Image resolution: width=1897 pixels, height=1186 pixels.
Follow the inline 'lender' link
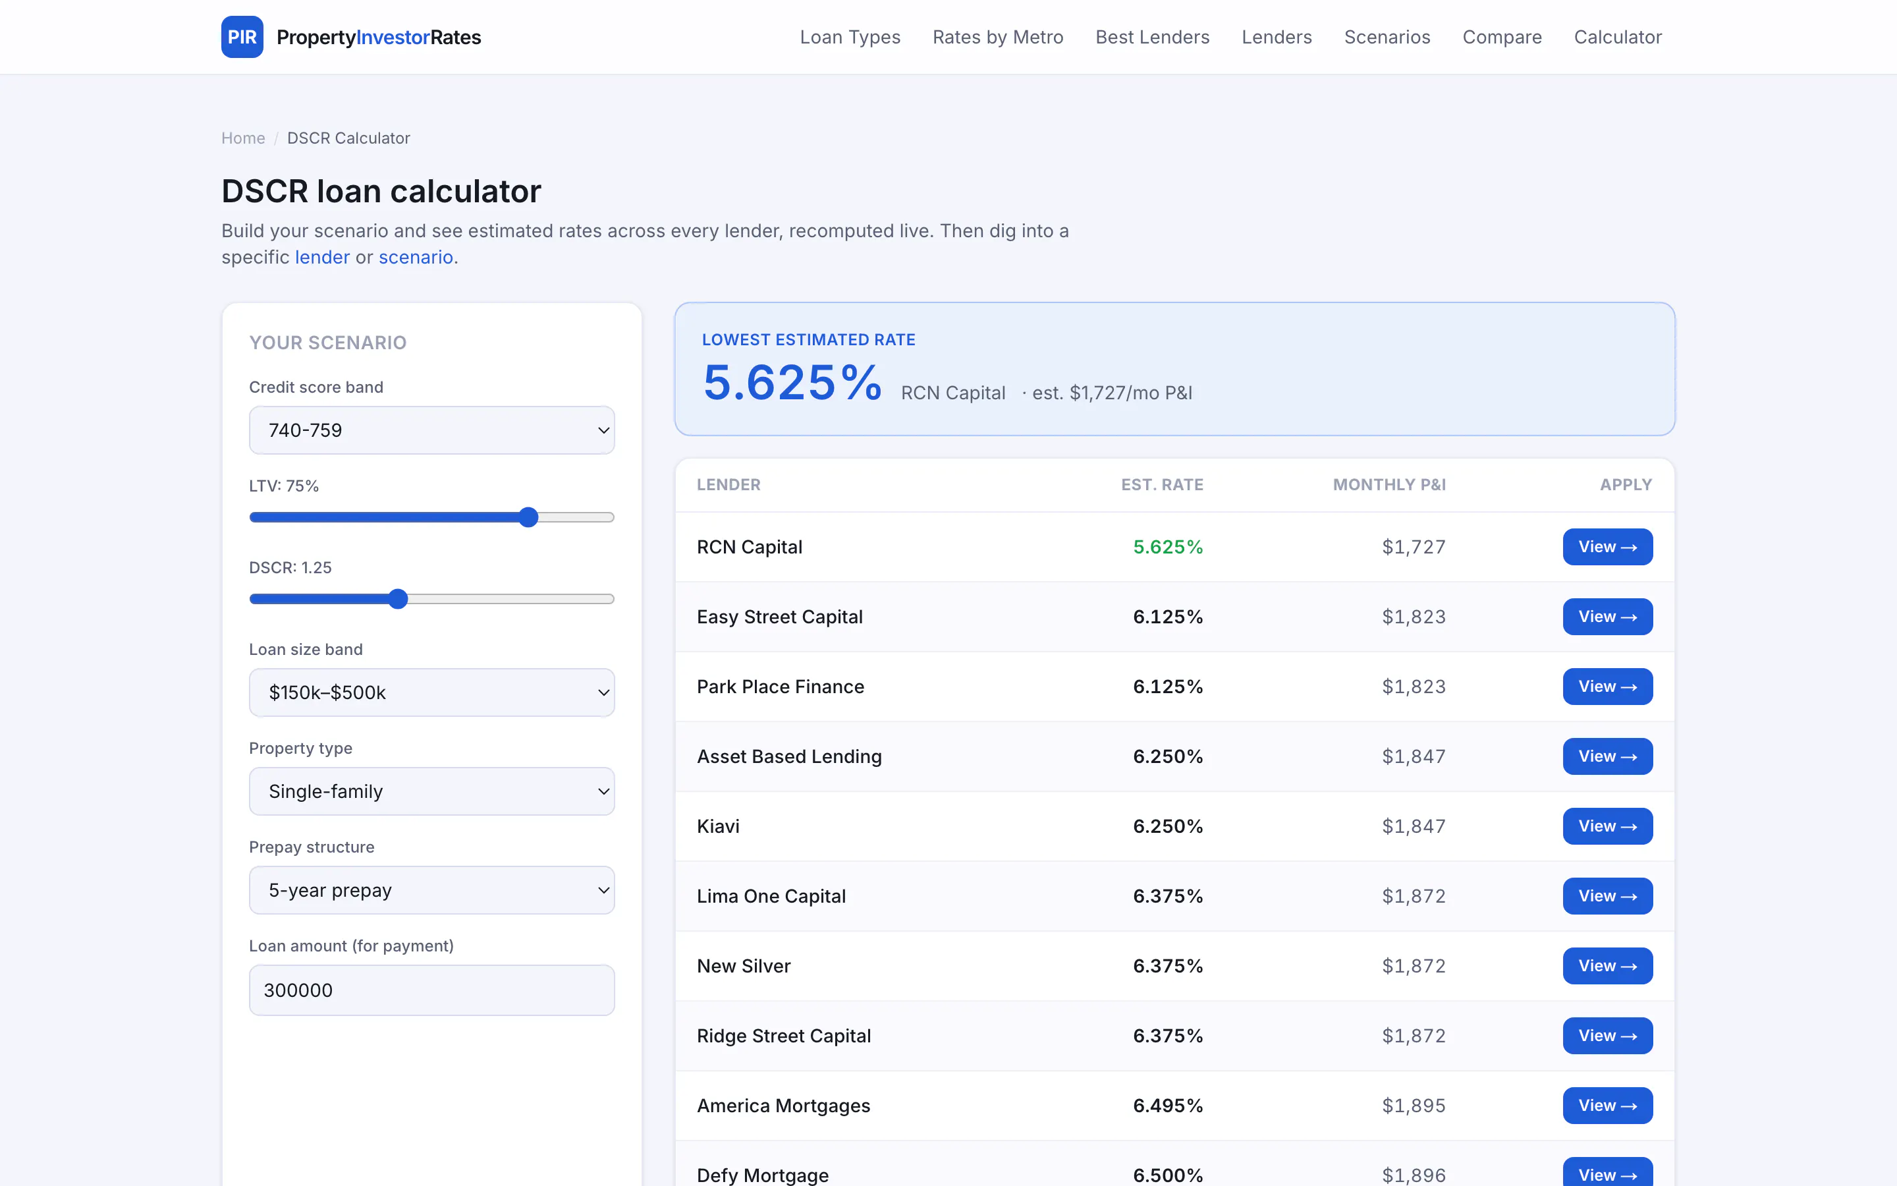pos(322,257)
